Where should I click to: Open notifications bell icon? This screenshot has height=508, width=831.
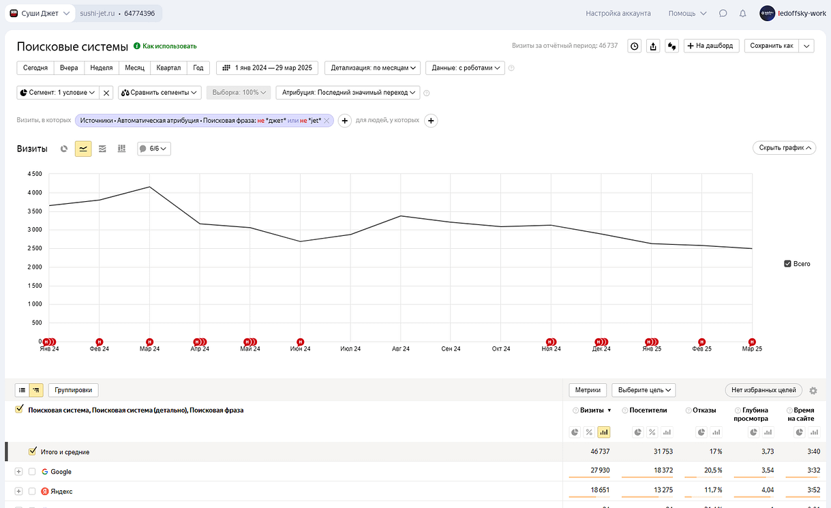742,13
